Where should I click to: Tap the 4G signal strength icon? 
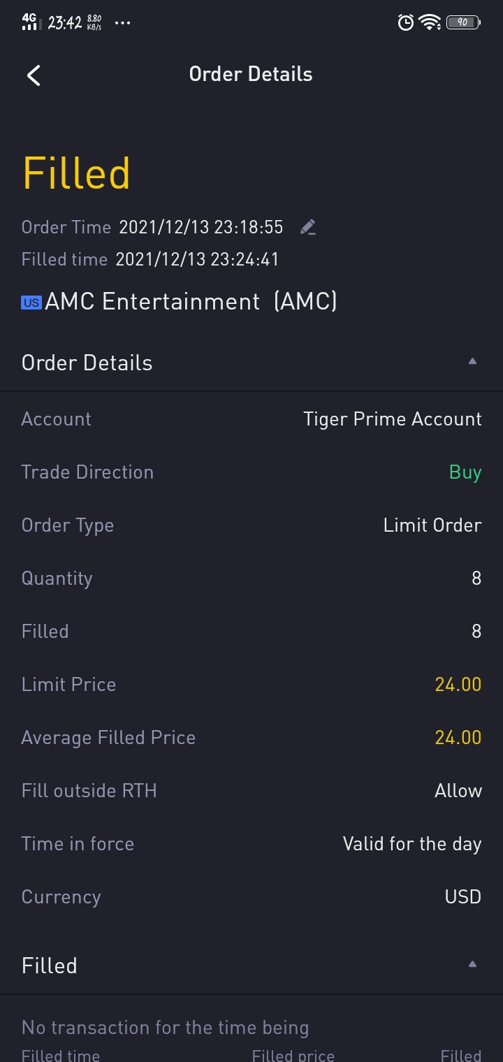coord(29,22)
